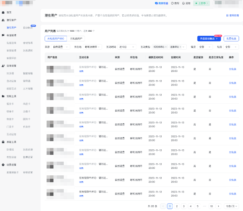Screen dimensions: 243x211
Task: Click the 潜在客户 section icon in sidebar
Action: (x=3, y=20)
